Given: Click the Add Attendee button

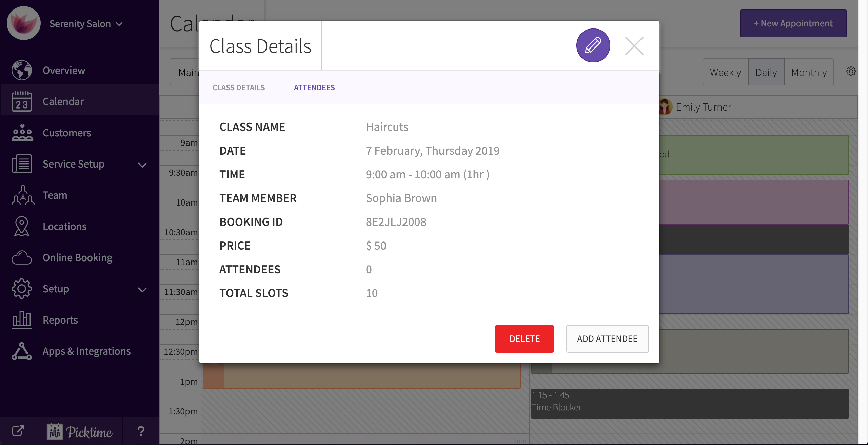Looking at the screenshot, I should click(x=607, y=338).
